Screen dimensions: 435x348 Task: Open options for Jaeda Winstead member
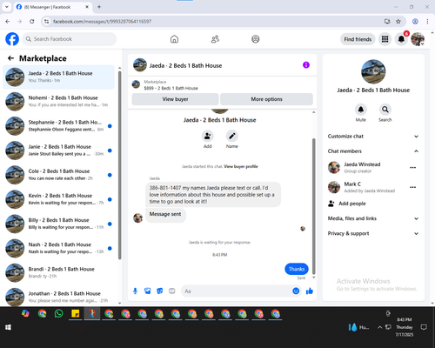coord(413,168)
